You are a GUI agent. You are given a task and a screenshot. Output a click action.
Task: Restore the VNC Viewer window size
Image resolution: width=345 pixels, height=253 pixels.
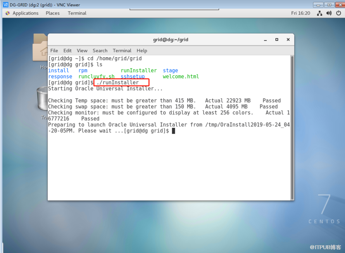point(329,5)
